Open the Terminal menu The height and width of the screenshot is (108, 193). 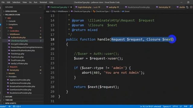43,2
